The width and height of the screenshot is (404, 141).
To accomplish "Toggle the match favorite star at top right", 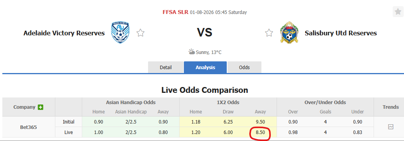I will point(398,12).
